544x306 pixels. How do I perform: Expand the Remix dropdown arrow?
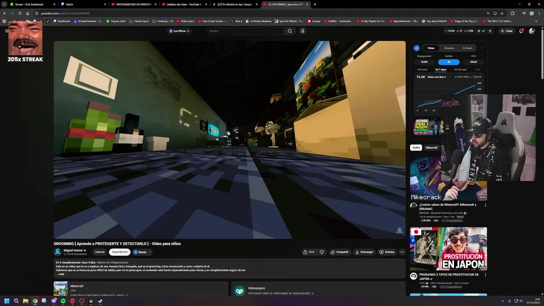[150, 252]
